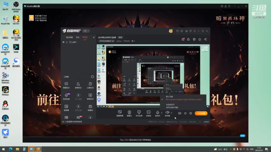Click the unlock padlock icon above preview
Screen dimensions: 271x152
188,39
